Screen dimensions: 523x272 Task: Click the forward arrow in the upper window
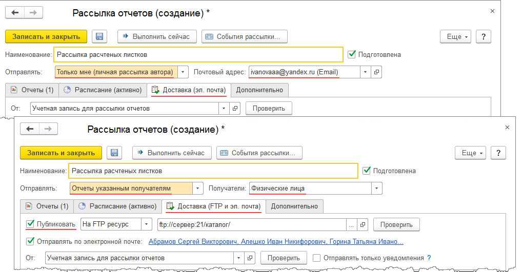[33, 12]
